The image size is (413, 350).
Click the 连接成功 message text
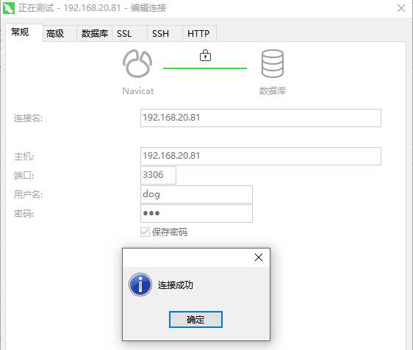click(x=176, y=285)
